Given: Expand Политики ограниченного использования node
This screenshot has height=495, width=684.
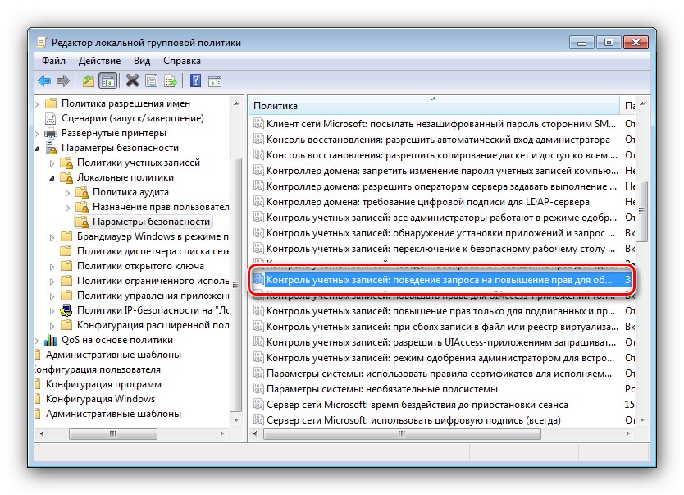Looking at the screenshot, I should point(52,282).
